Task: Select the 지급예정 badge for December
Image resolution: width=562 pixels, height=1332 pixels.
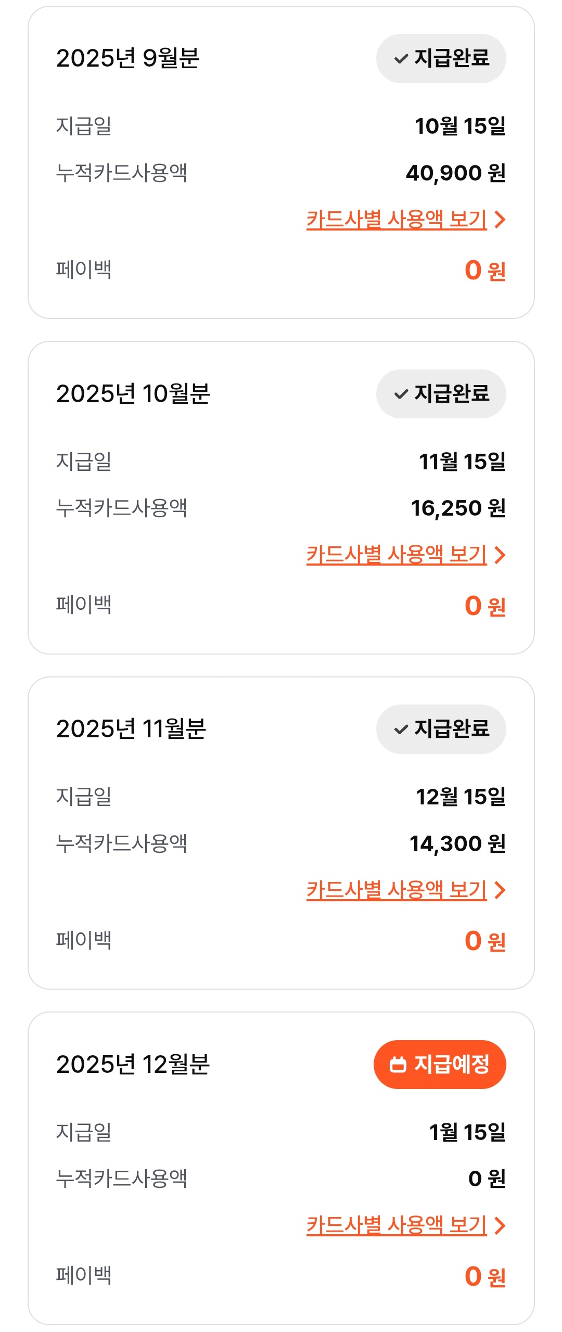Action: point(440,1065)
